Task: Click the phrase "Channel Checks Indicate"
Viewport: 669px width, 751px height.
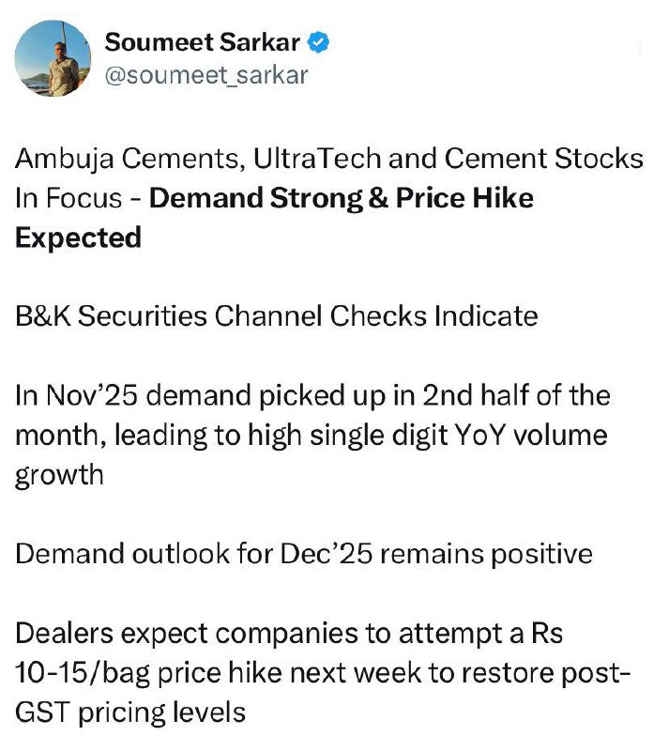Action: (376, 316)
